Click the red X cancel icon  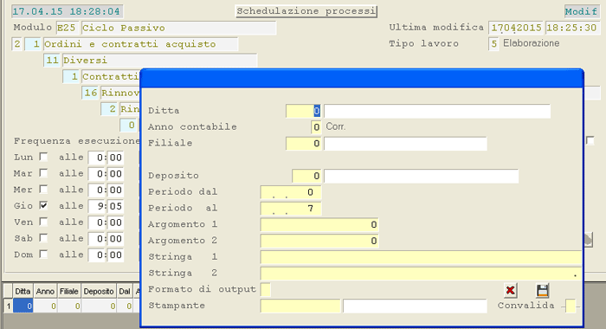click(510, 290)
